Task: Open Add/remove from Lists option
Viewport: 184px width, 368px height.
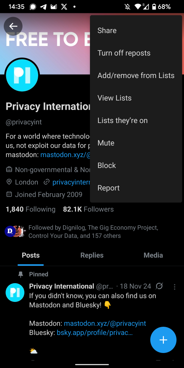Action: pos(136,76)
